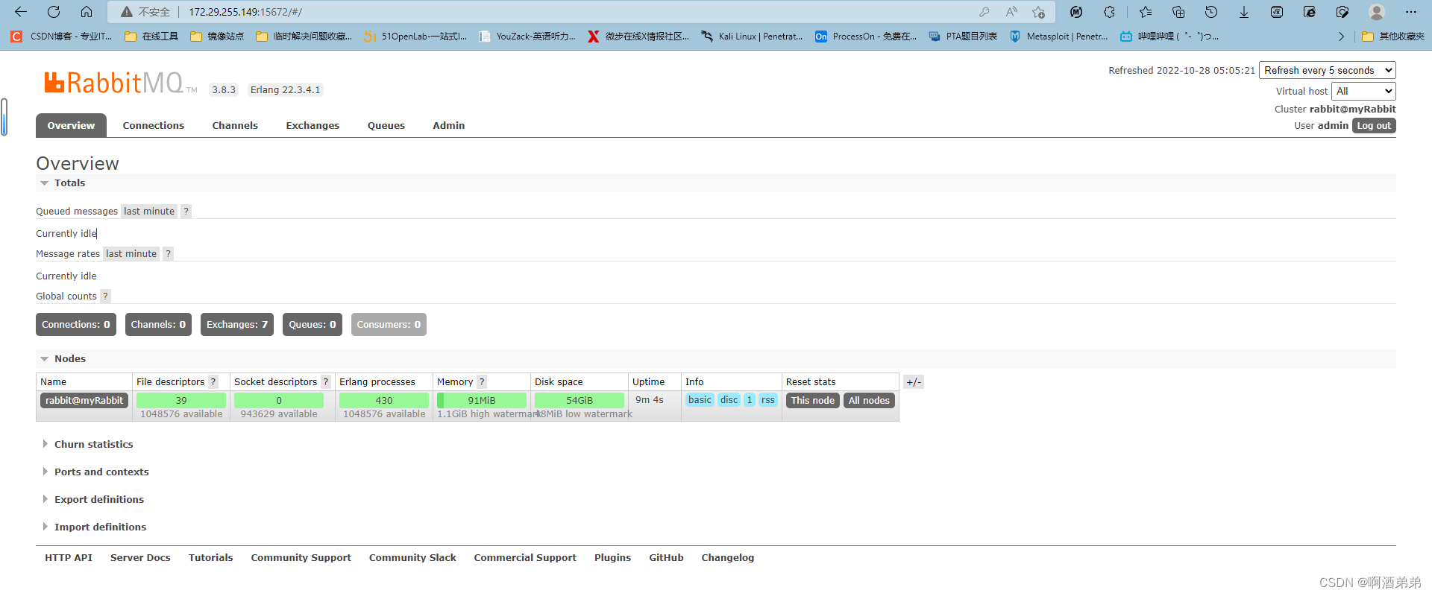Click the Log out button
Viewport: 1432px width, 596px height.
pos(1374,126)
